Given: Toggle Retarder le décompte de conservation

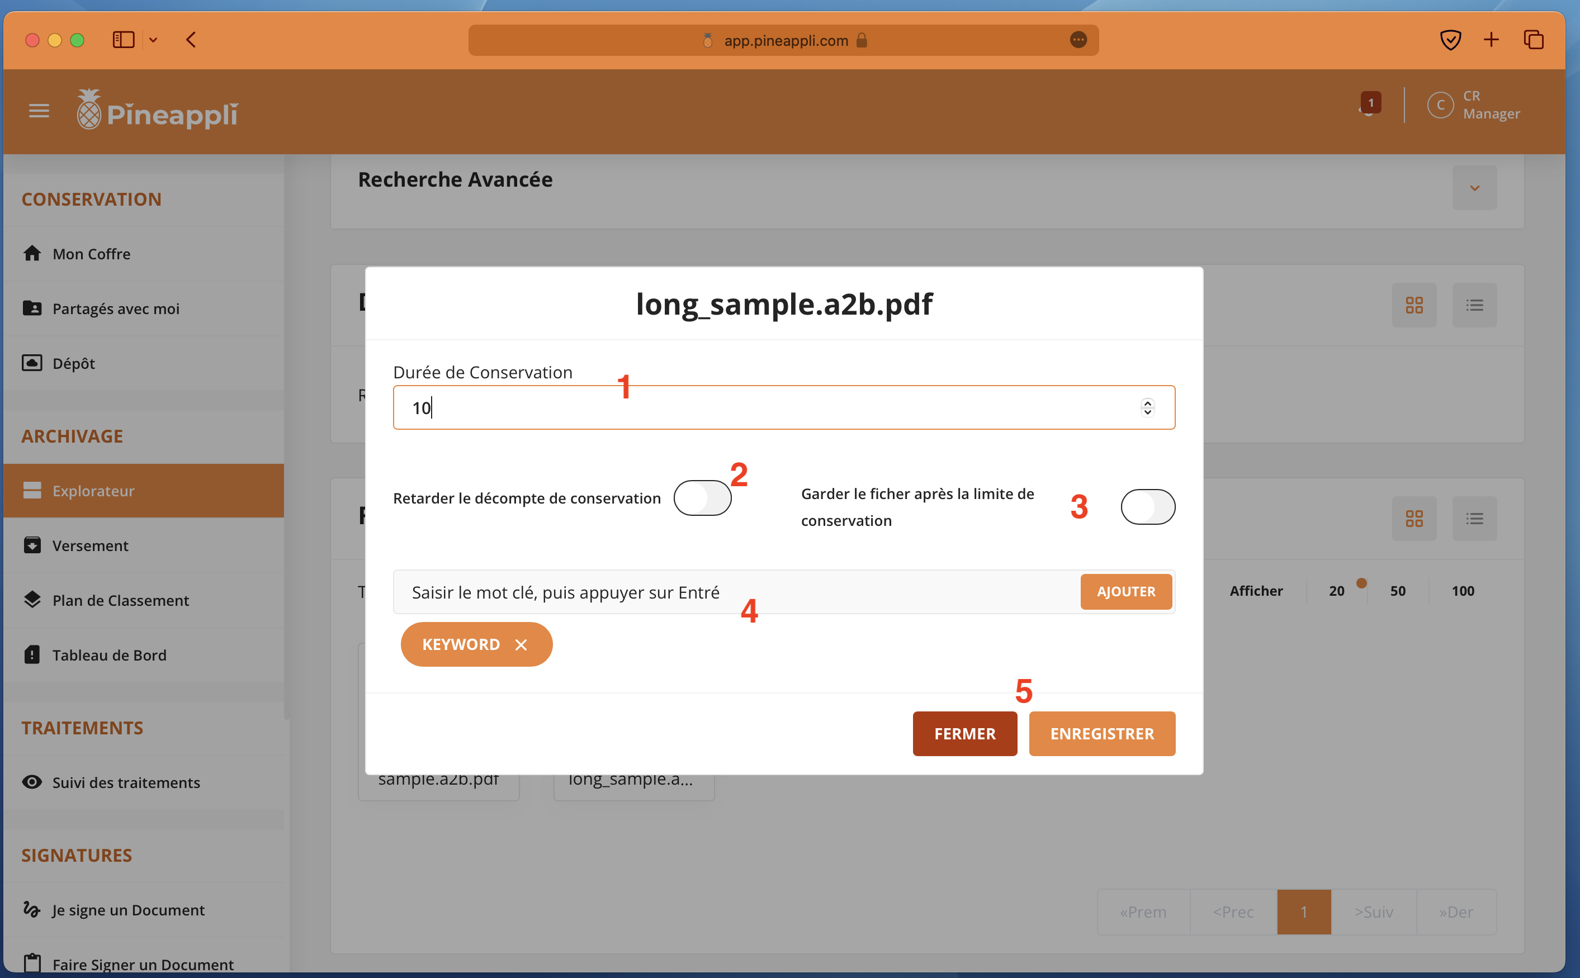Looking at the screenshot, I should pos(702,498).
